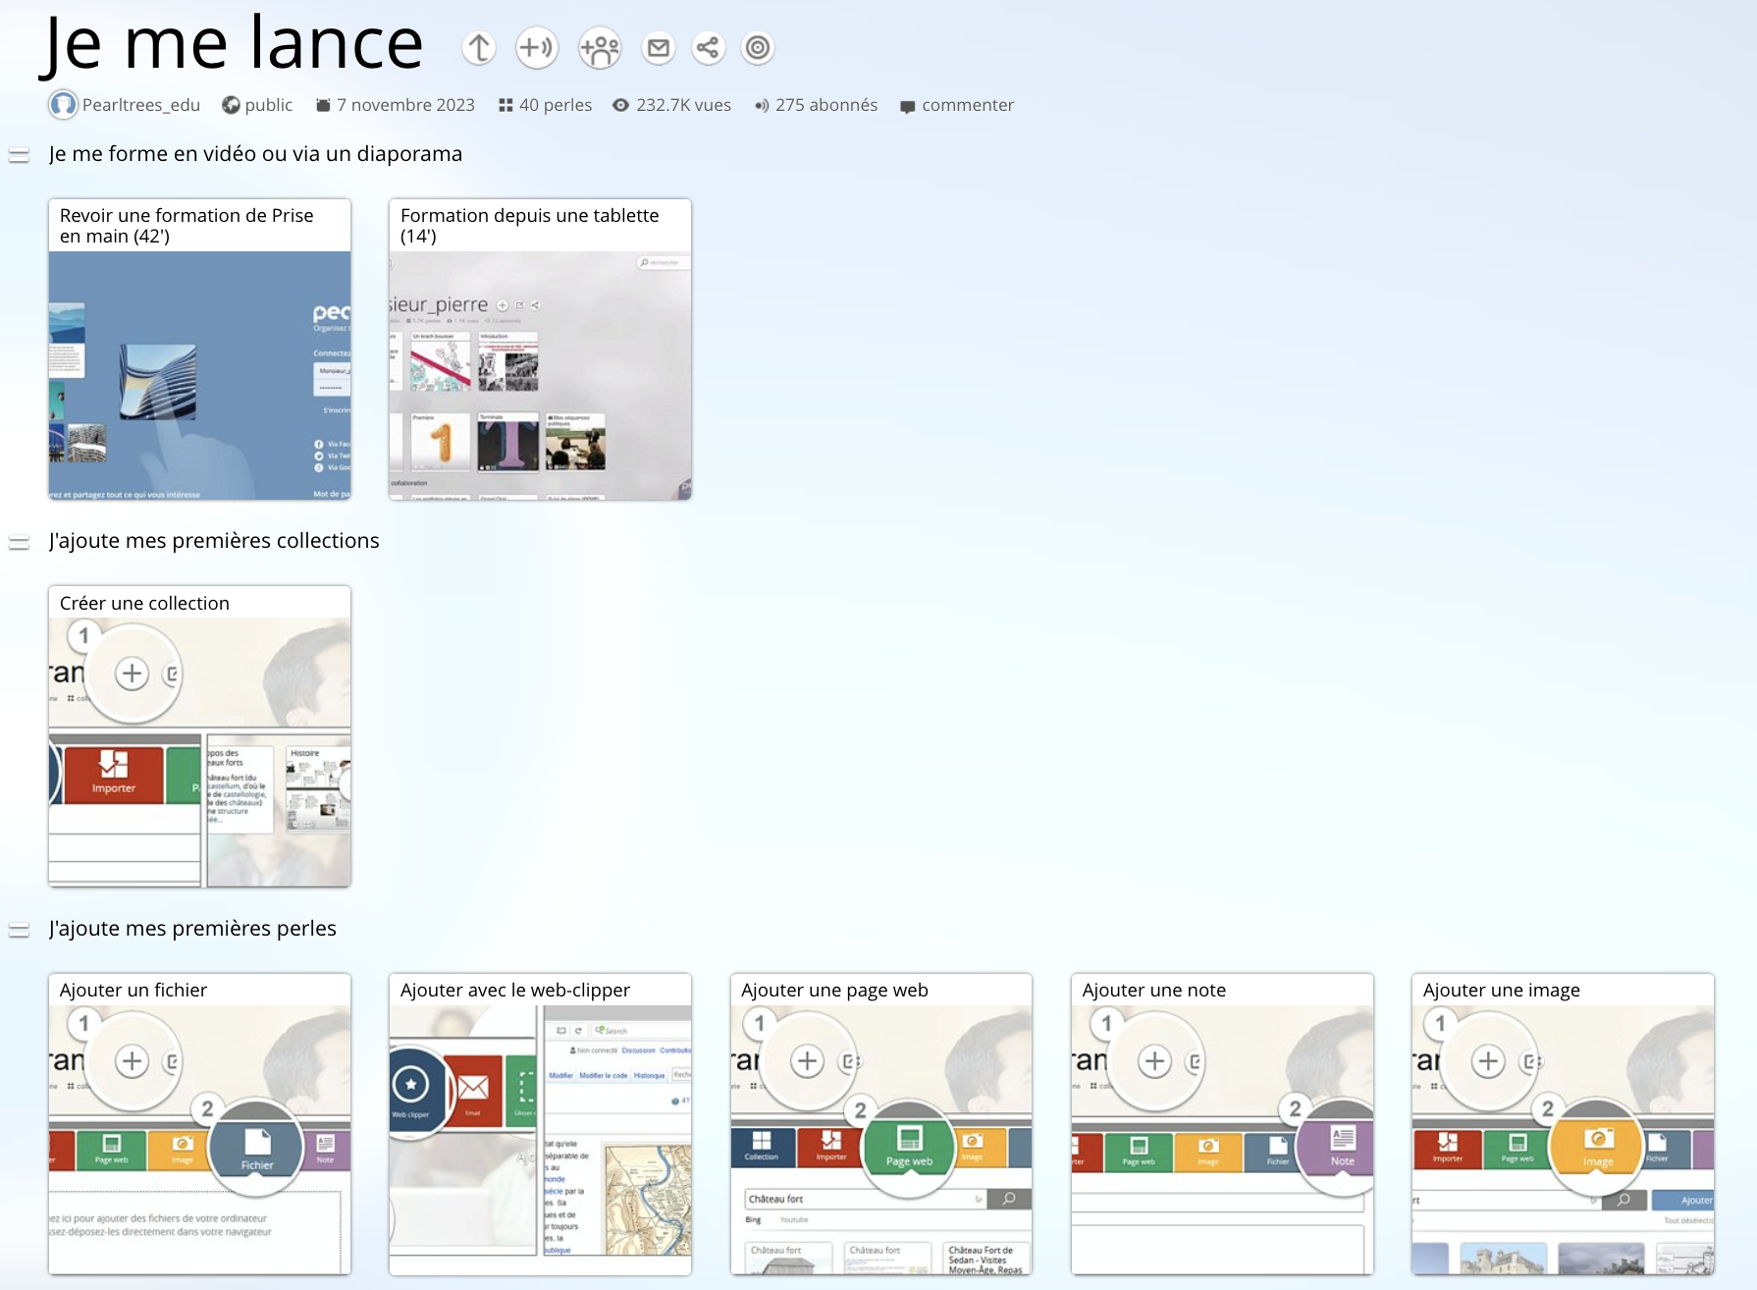Click the Pearltrees_edu profile avatar
Image resolution: width=1757 pixels, height=1290 pixels.
(63, 105)
